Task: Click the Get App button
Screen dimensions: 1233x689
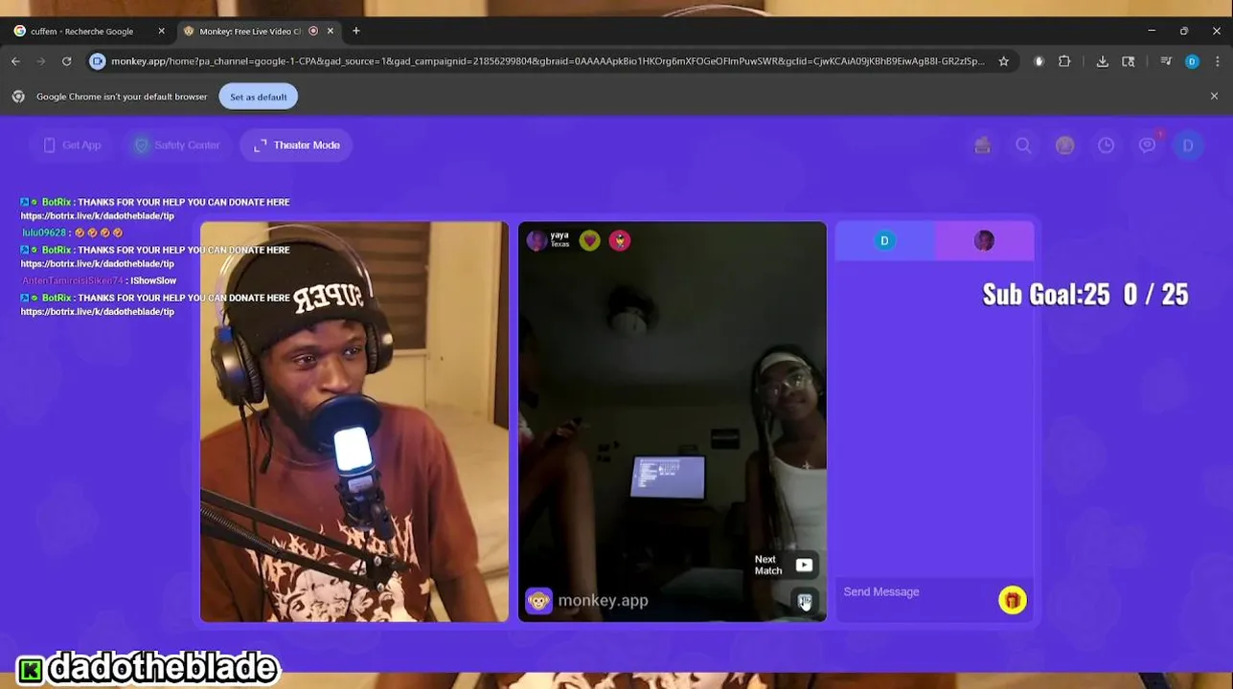Action: click(x=72, y=145)
